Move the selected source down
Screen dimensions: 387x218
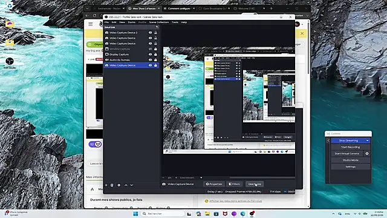[x=132, y=185]
